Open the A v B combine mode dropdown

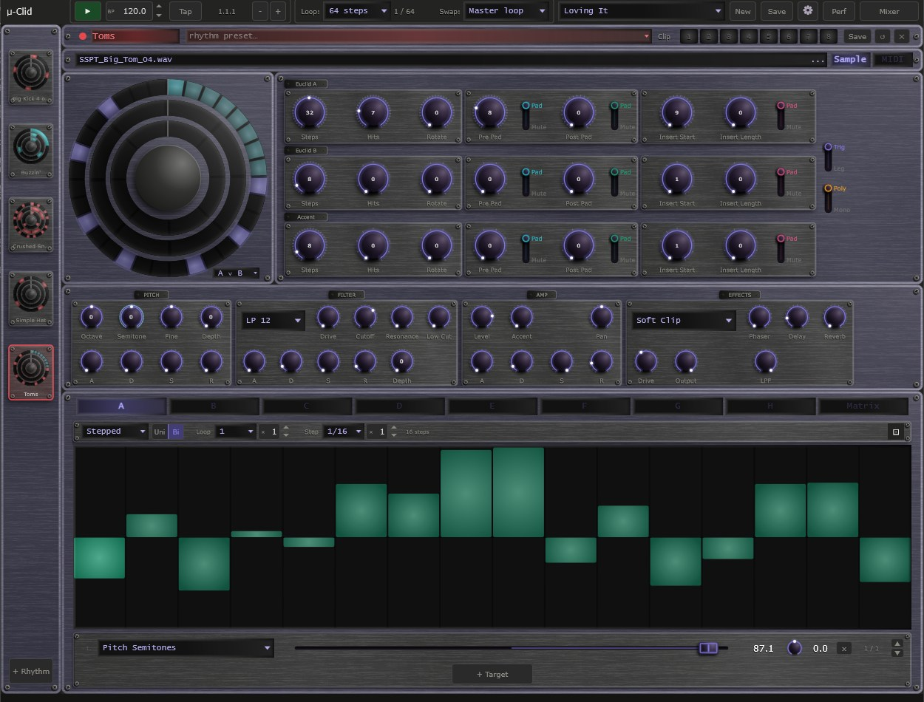237,273
